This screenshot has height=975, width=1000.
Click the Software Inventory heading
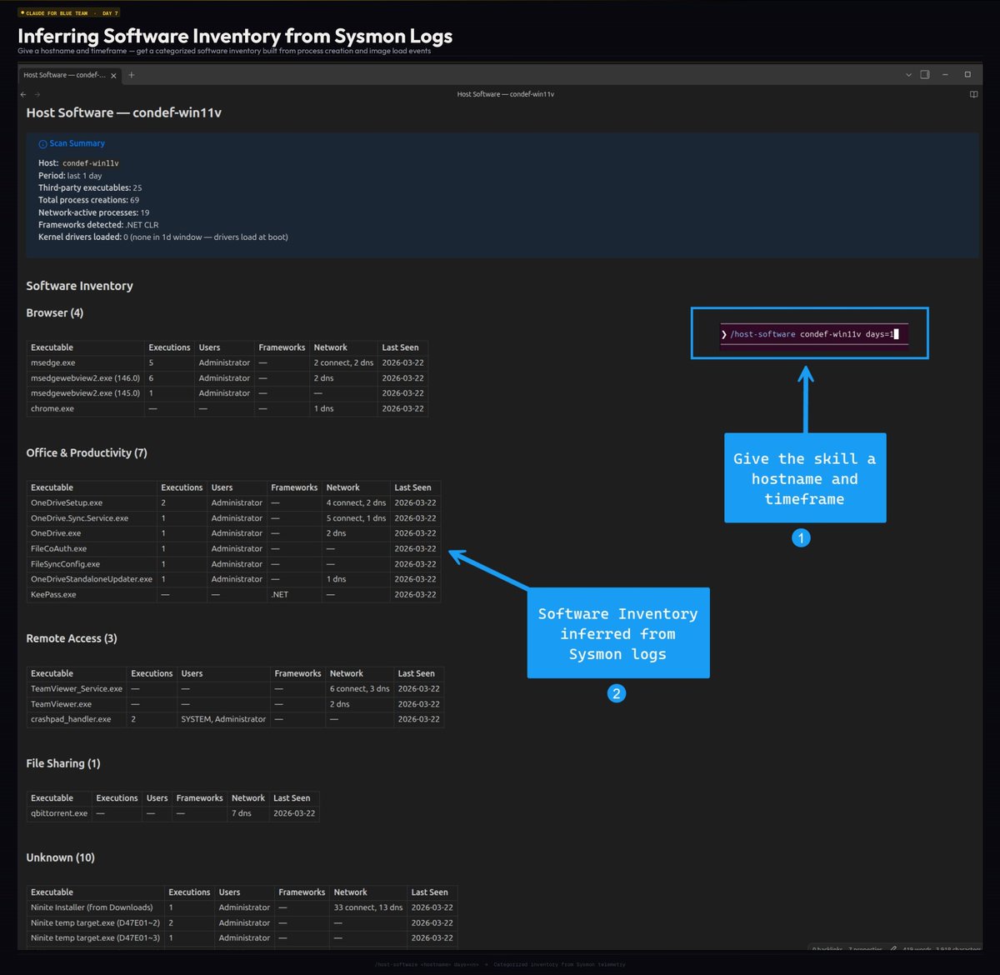79,286
